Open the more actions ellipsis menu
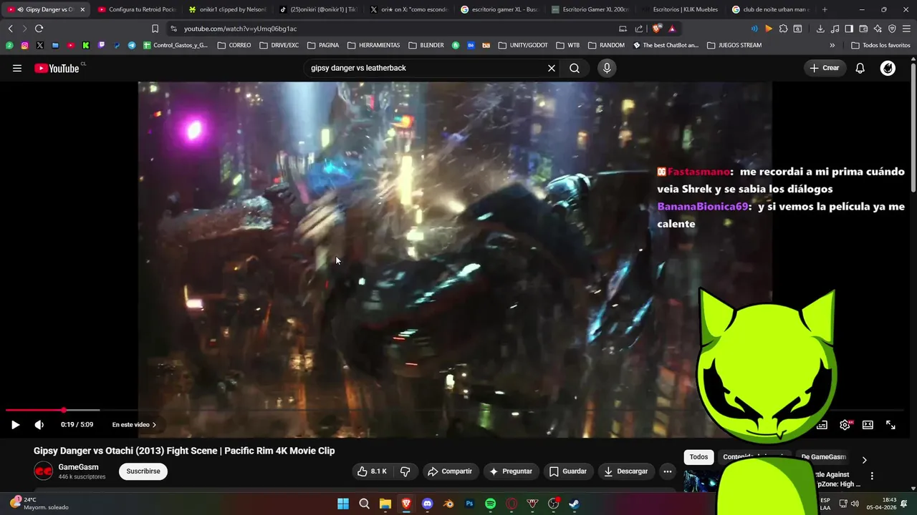The width and height of the screenshot is (917, 515). (667, 471)
